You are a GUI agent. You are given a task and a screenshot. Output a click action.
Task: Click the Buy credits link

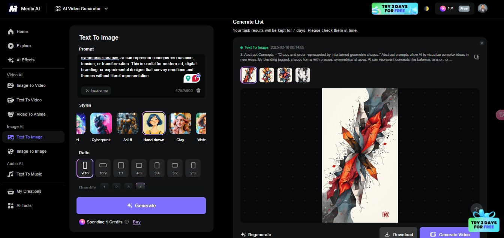click(x=136, y=222)
